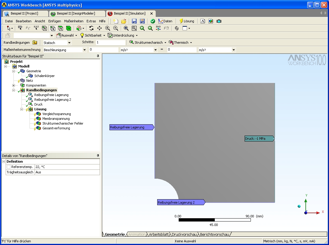The height and width of the screenshot is (245, 329).
Task: Click the pan view icon
Action: tap(99, 28)
